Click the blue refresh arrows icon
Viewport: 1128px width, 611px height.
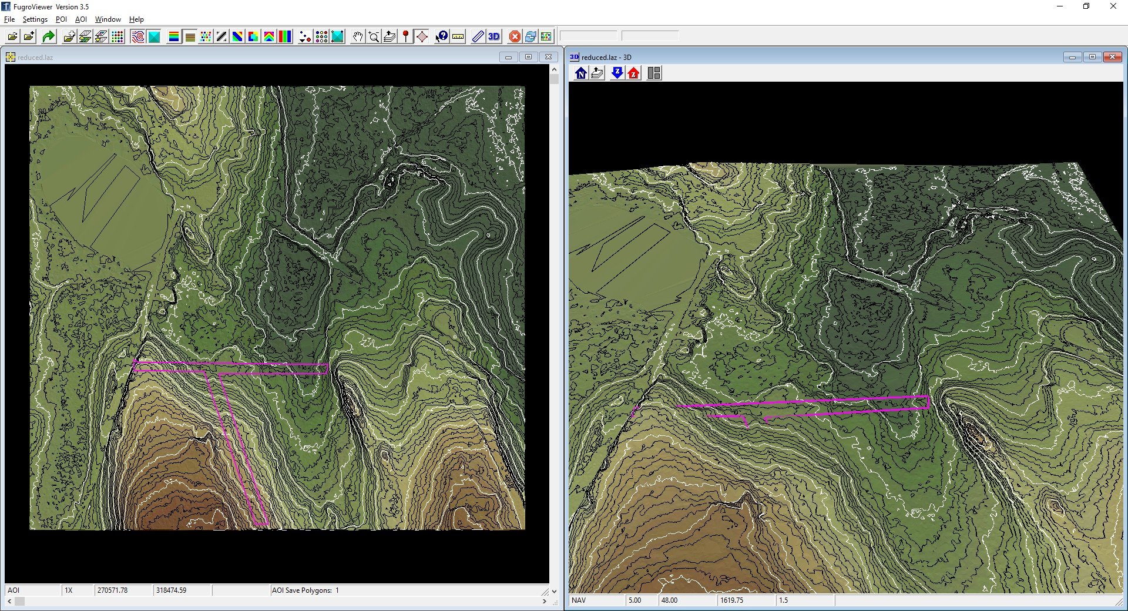click(531, 36)
